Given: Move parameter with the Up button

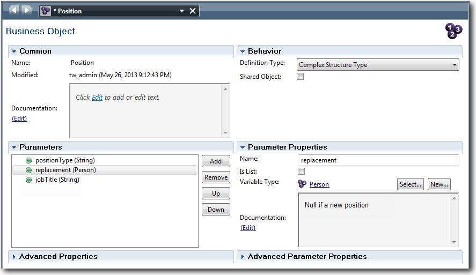Looking at the screenshot, I should pos(216,193).
